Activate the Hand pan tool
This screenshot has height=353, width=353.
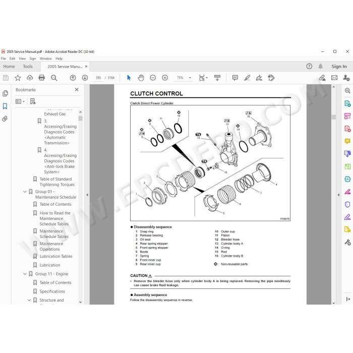[141, 78]
